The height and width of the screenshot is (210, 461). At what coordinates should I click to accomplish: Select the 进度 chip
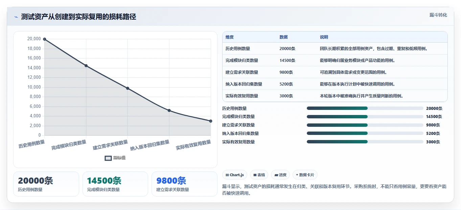tap(280, 175)
